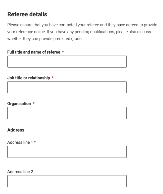Click into the Job title or relationship box
The width and height of the screenshot is (163, 194).
pos(67,87)
